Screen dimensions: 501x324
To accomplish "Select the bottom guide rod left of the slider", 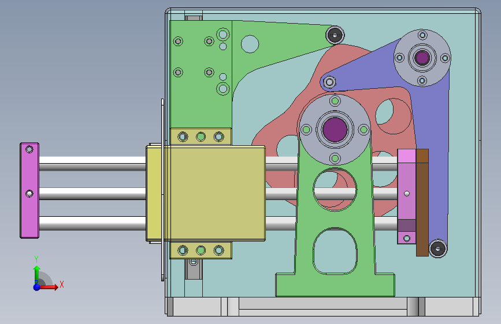I will [x=92, y=223].
